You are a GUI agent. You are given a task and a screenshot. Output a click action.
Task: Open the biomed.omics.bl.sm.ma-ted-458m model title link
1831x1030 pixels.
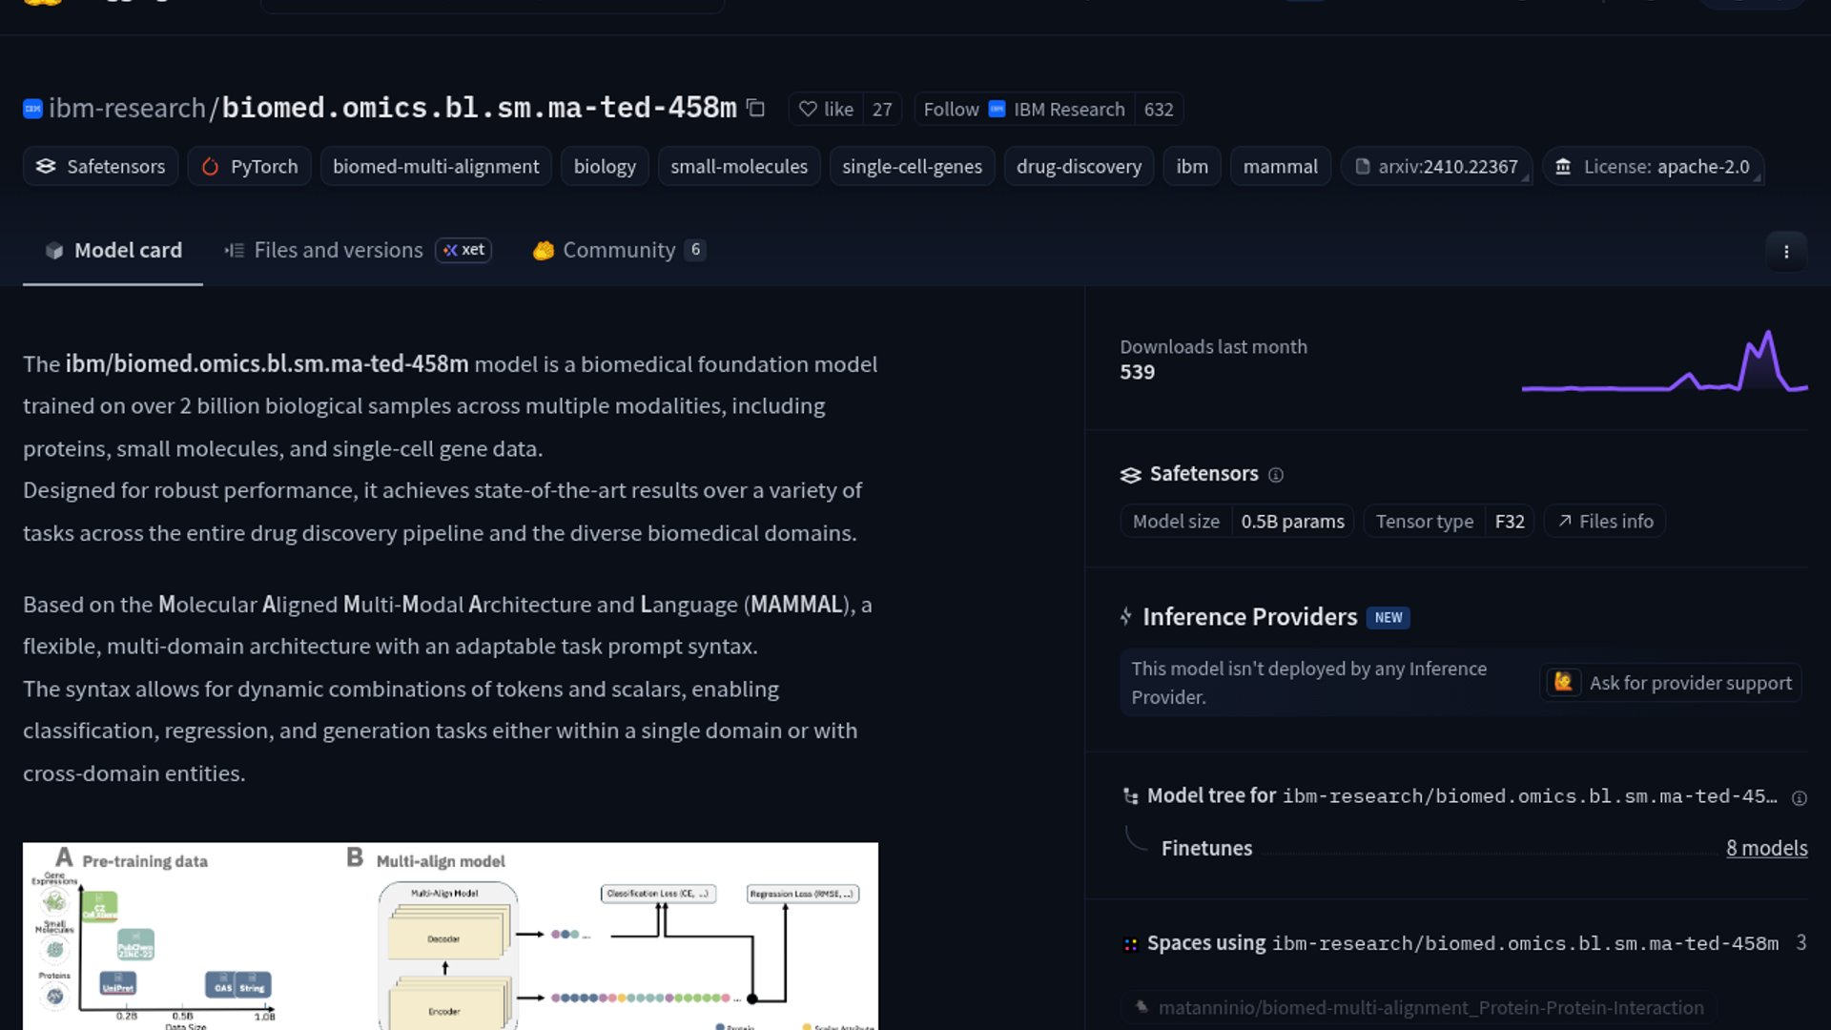[x=480, y=108]
